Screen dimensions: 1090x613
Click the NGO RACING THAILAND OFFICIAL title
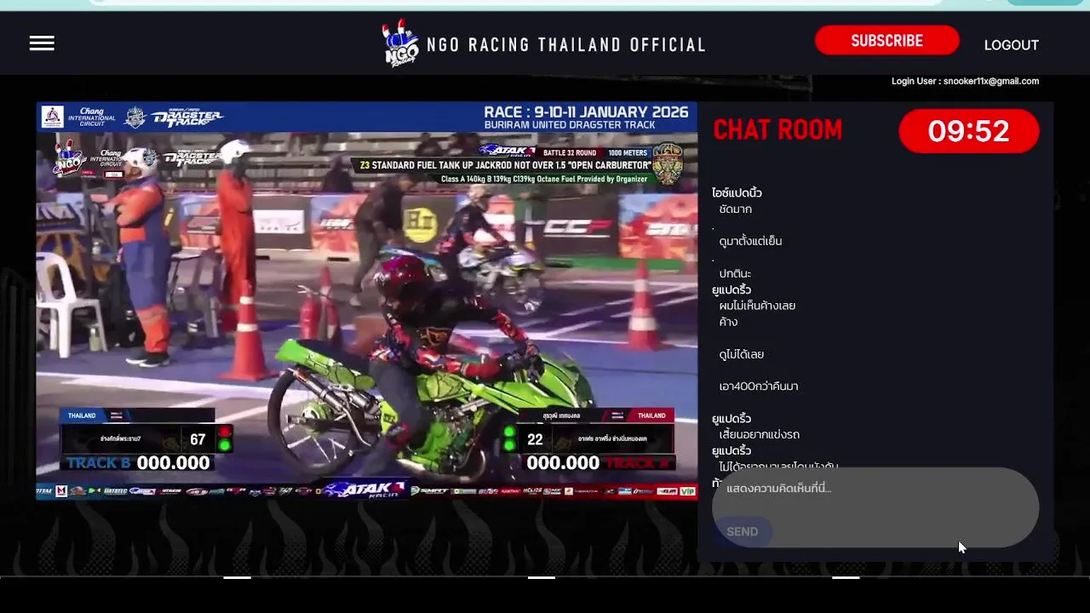(x=566, y=45)
